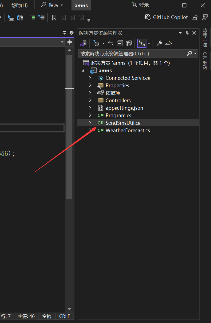Toggle bookmark on current line
This screenshot has width=211, height=323.
click(54, 18)
